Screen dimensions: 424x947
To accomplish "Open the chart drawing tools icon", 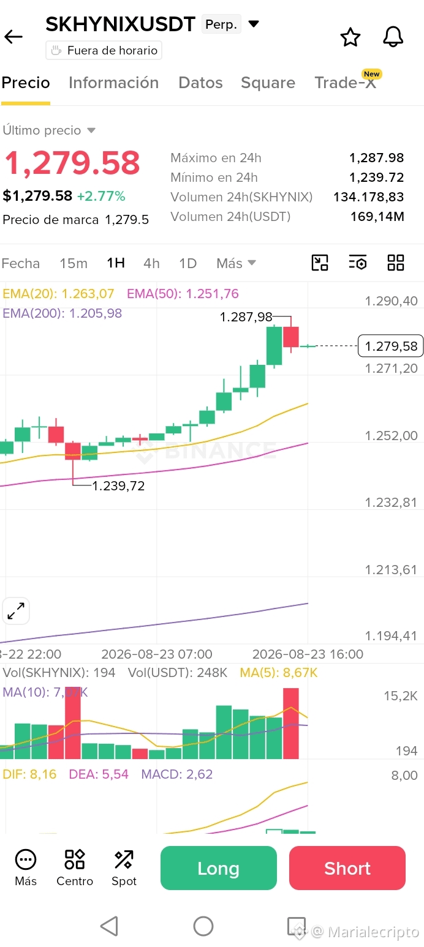I will click(320, 263).
